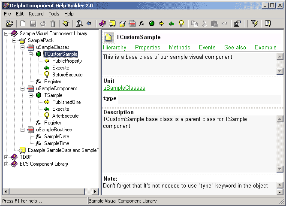Viewport: 286px width, 206px height.
Task: Select PublicProperty tree item
Action: point(67,61)
